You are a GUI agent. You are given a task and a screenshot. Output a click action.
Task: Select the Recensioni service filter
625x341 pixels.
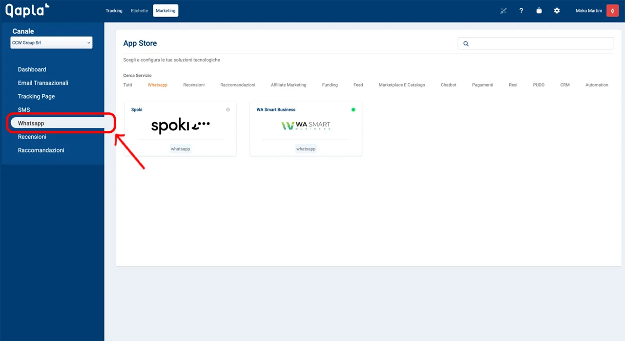point(194,85)
